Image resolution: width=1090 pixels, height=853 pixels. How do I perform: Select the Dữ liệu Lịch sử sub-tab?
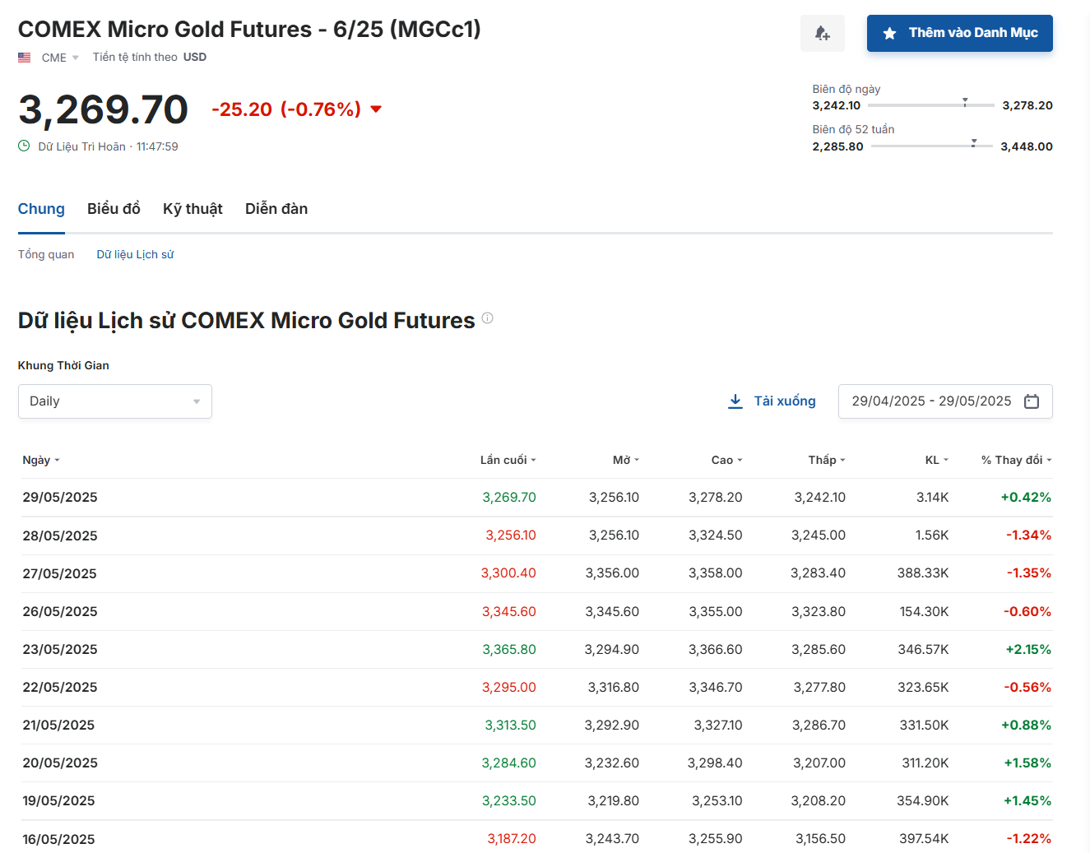pyautogui.click(x=135, y=254)
